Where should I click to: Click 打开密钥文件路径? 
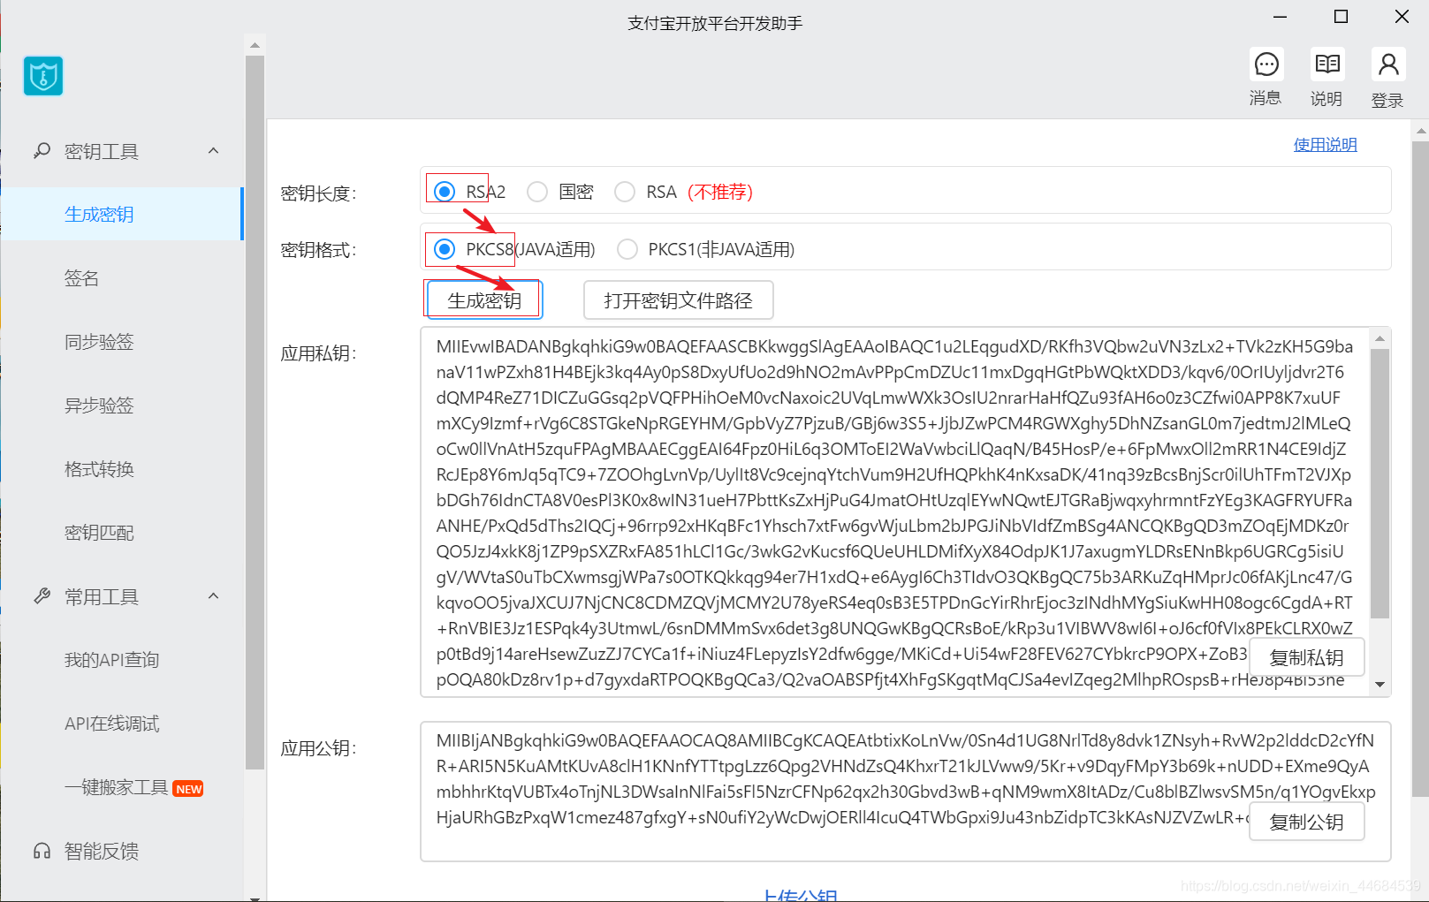coord(678,300)
